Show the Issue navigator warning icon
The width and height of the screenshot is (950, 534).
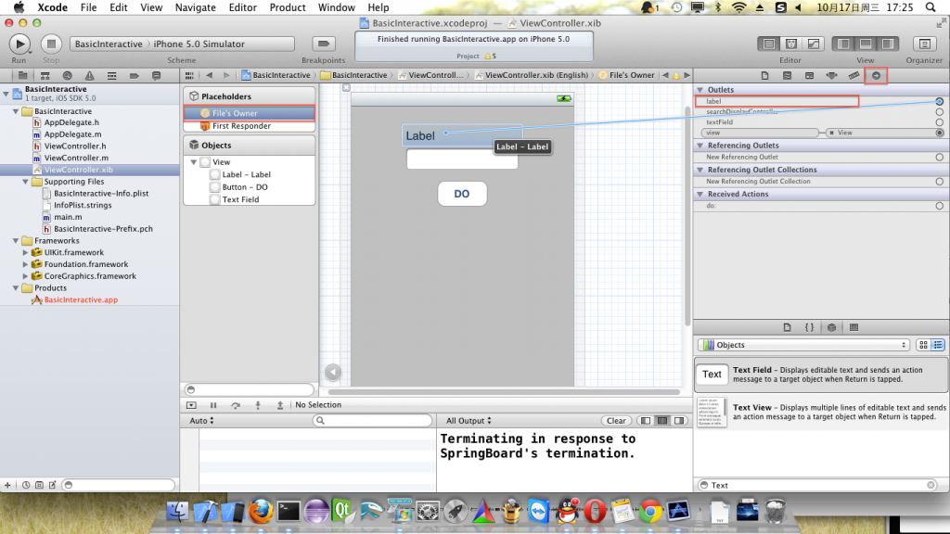pyautogui.click(x=90, y=76)
